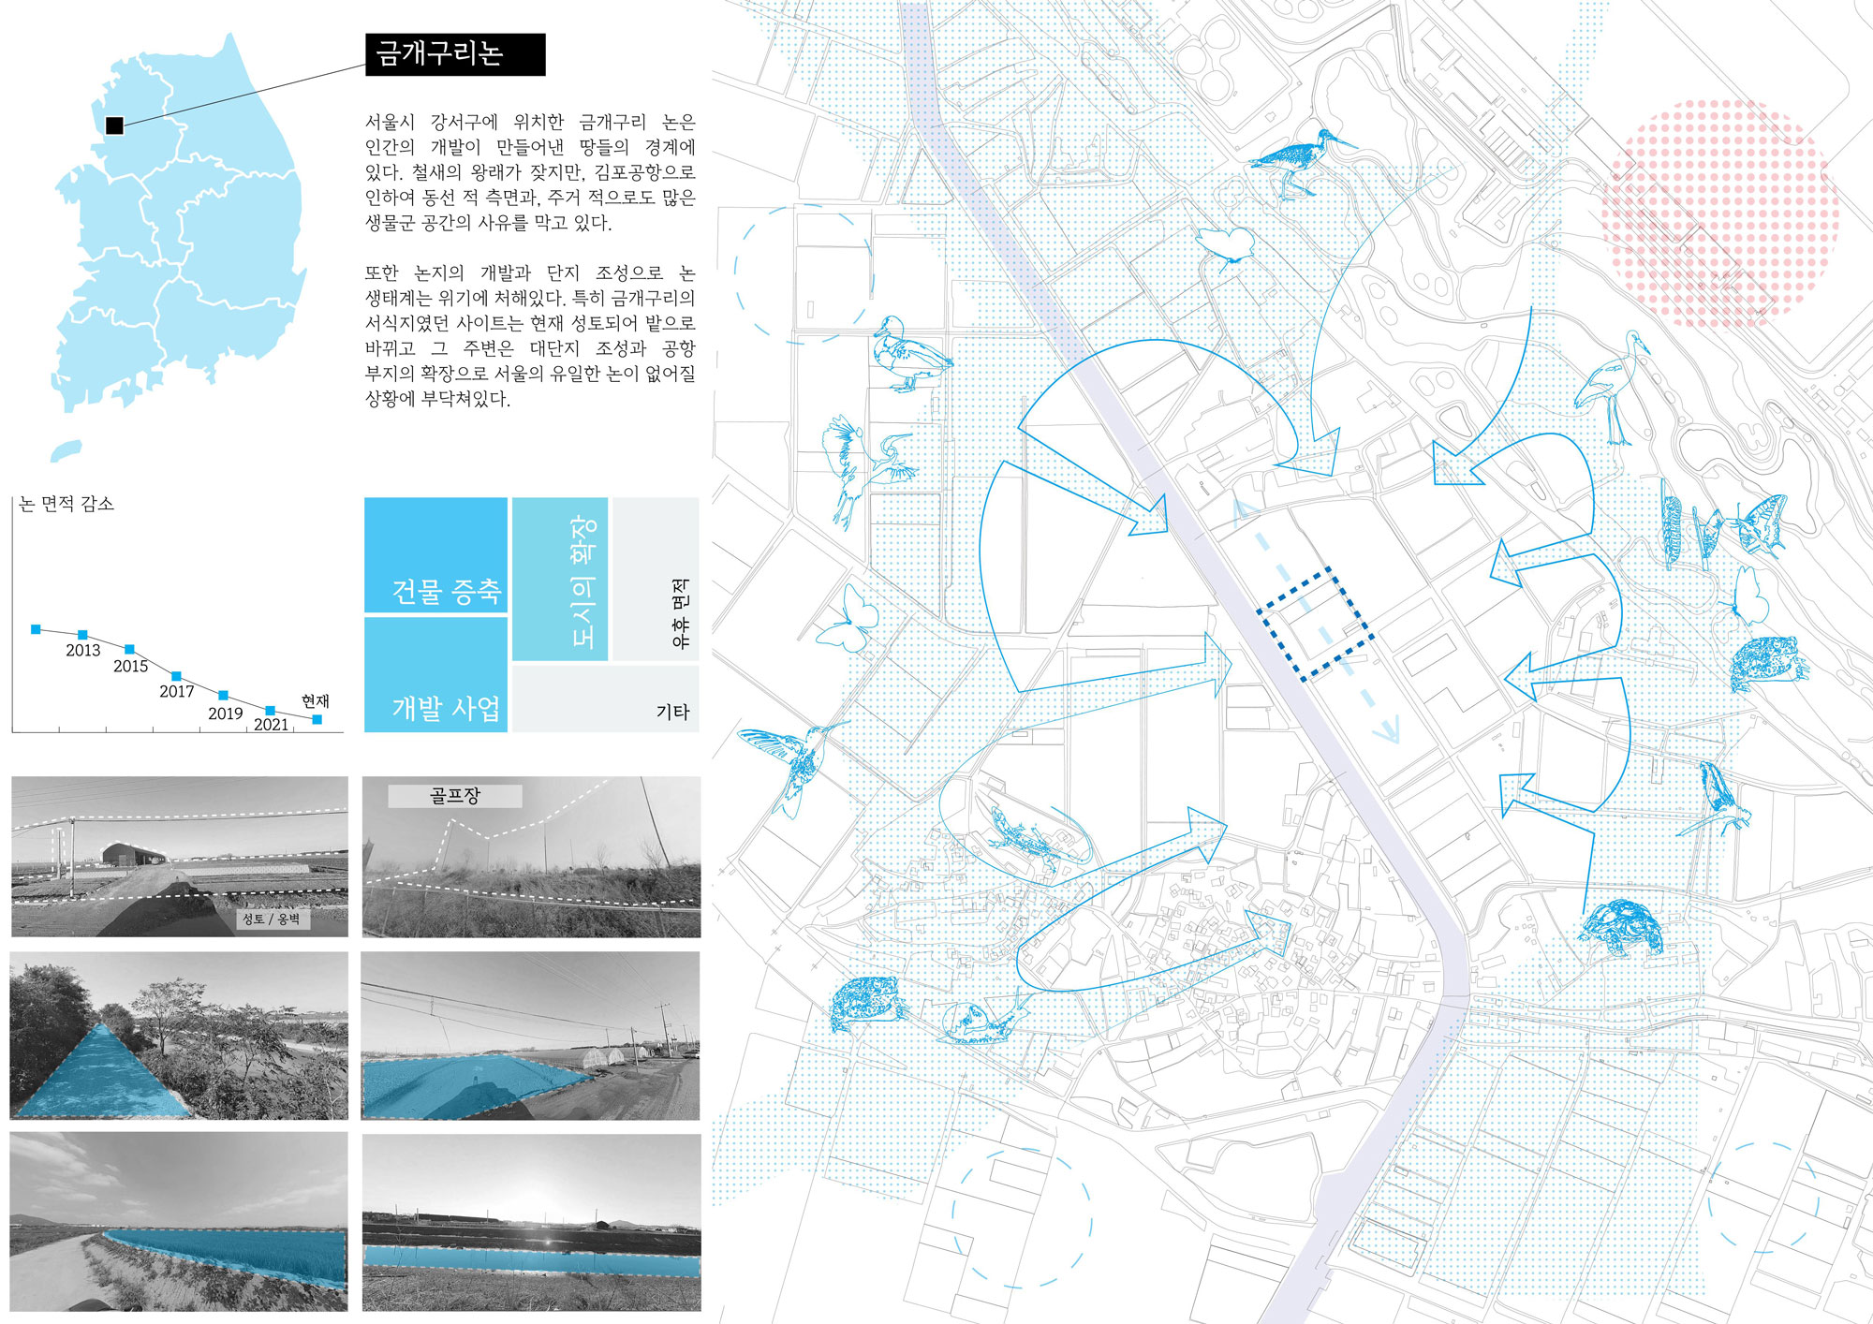This screenshot has height=1324, width=1873.
Task: Click the pink dotted circle on the map
Action: click(1718, 213)
